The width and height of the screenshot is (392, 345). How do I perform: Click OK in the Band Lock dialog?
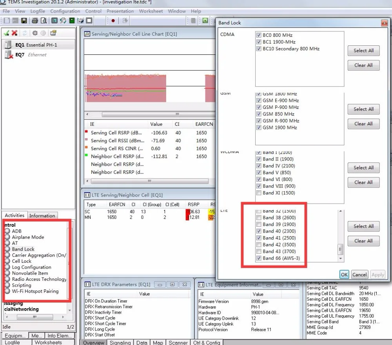pyautogui.click(x=344, y=275)
